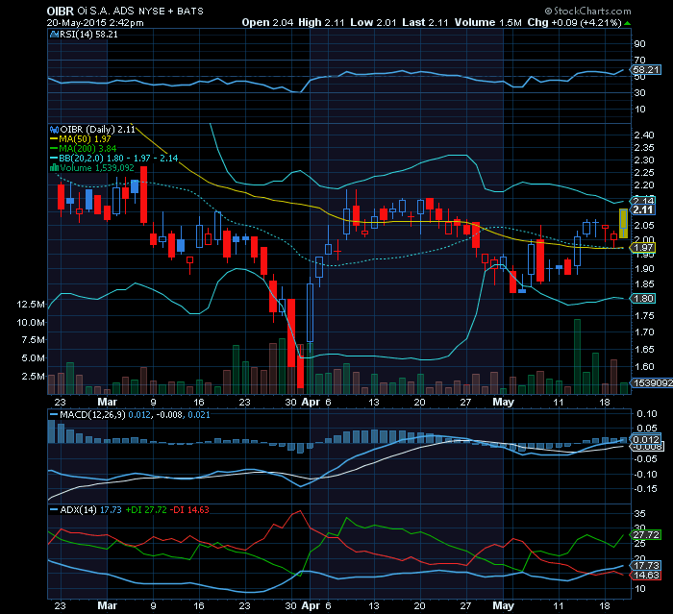The width and height of the screenshot is (673, 614).
Task: Click the '12.5M' volume scale label
Action: pyautogui.click(x=31, y=305)
